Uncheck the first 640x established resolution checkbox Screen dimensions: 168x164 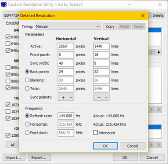click(8, 37)
